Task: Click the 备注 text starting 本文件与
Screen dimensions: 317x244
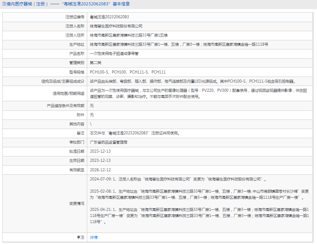Action: (134, 133)
